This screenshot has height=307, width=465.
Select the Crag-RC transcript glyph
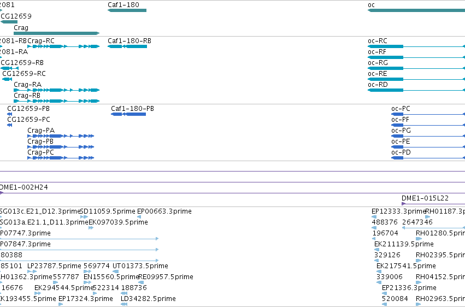click(x=63, y=46)
